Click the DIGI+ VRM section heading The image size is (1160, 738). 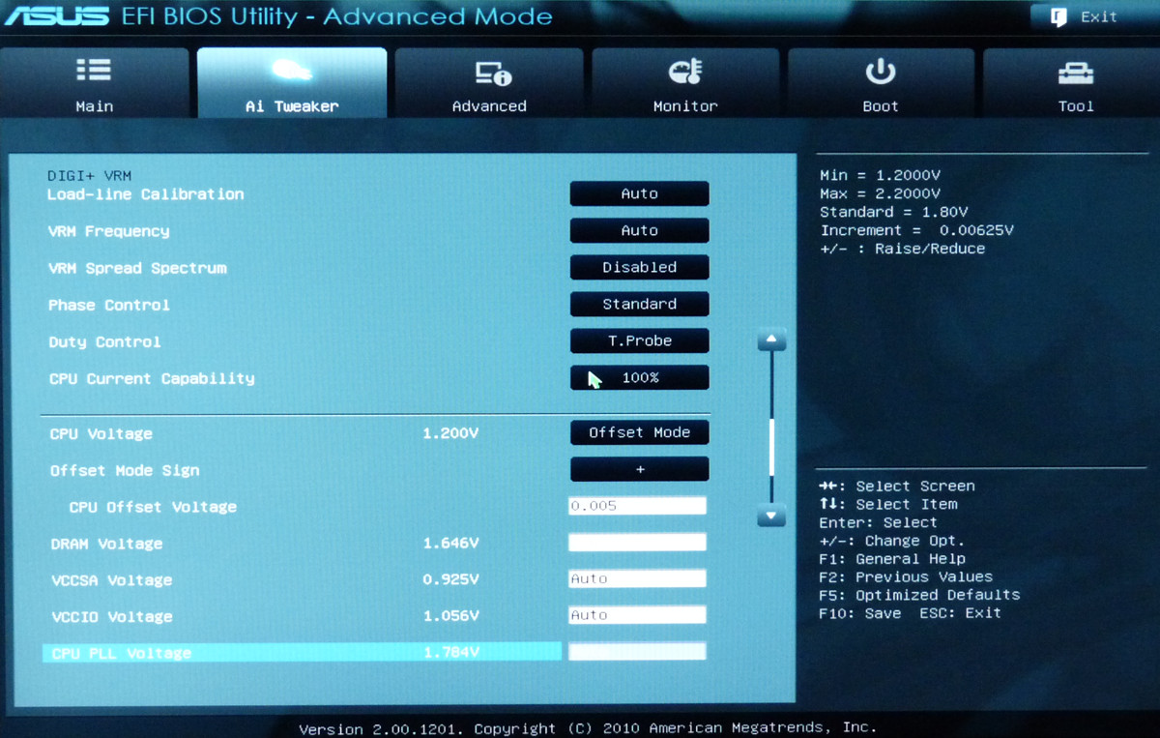point(89,176)
